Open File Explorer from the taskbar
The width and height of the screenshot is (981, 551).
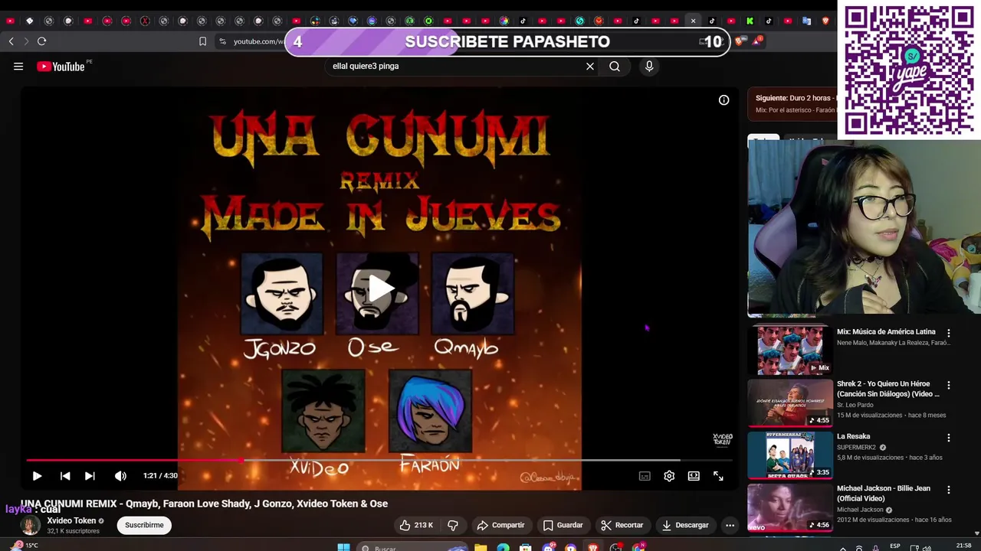481,547
